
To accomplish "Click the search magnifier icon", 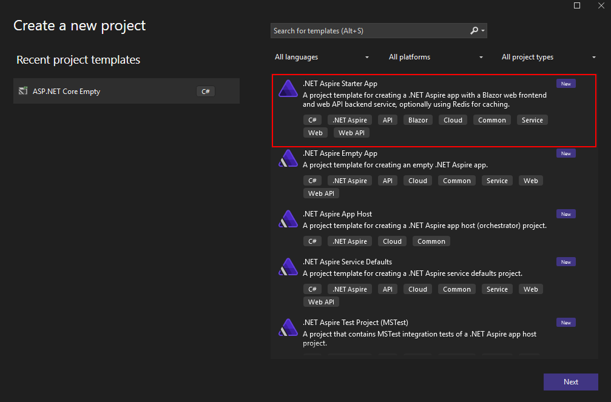I will click(x=474, y=31).
